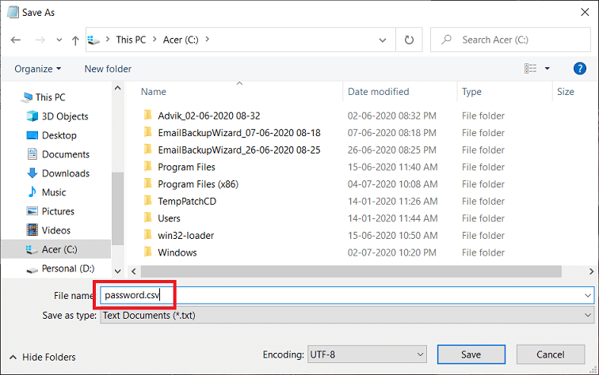Screen dimensions: 599x375
Task: Select 'Acer (C:)' in the address breadcrumb
Action: pos(181,40)
